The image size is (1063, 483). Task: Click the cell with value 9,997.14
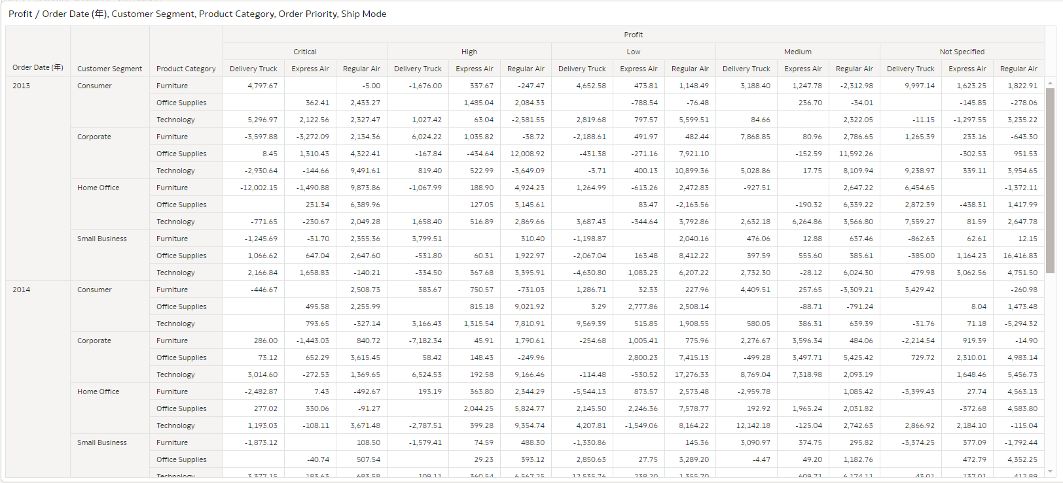click(910, 86)
